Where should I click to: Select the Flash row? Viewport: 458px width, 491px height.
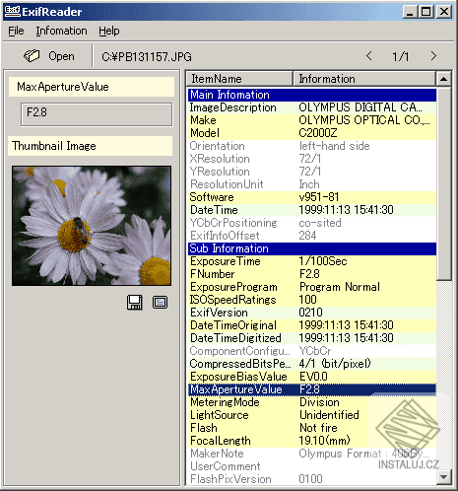(x=312, y=428)
